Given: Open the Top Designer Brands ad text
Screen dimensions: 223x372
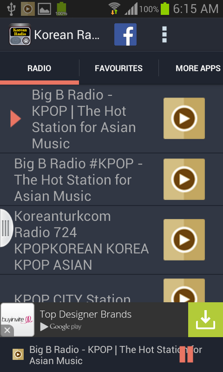Looking at the screenshot, I should coord(85,314).
